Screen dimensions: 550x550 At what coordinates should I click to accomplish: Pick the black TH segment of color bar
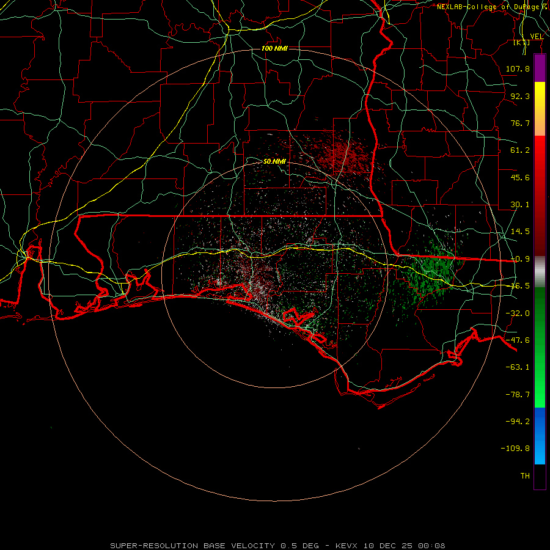(540, 477)
